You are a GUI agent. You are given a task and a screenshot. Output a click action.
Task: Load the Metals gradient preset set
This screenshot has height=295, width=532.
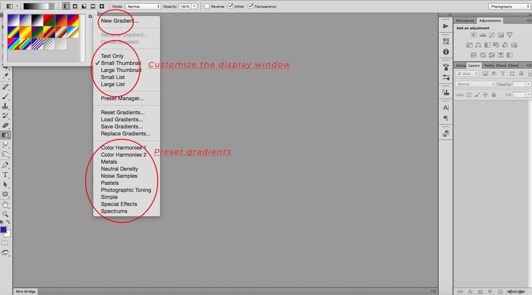109,162
